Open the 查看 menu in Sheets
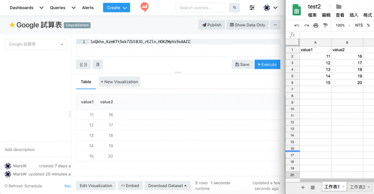 pos(340,15)
